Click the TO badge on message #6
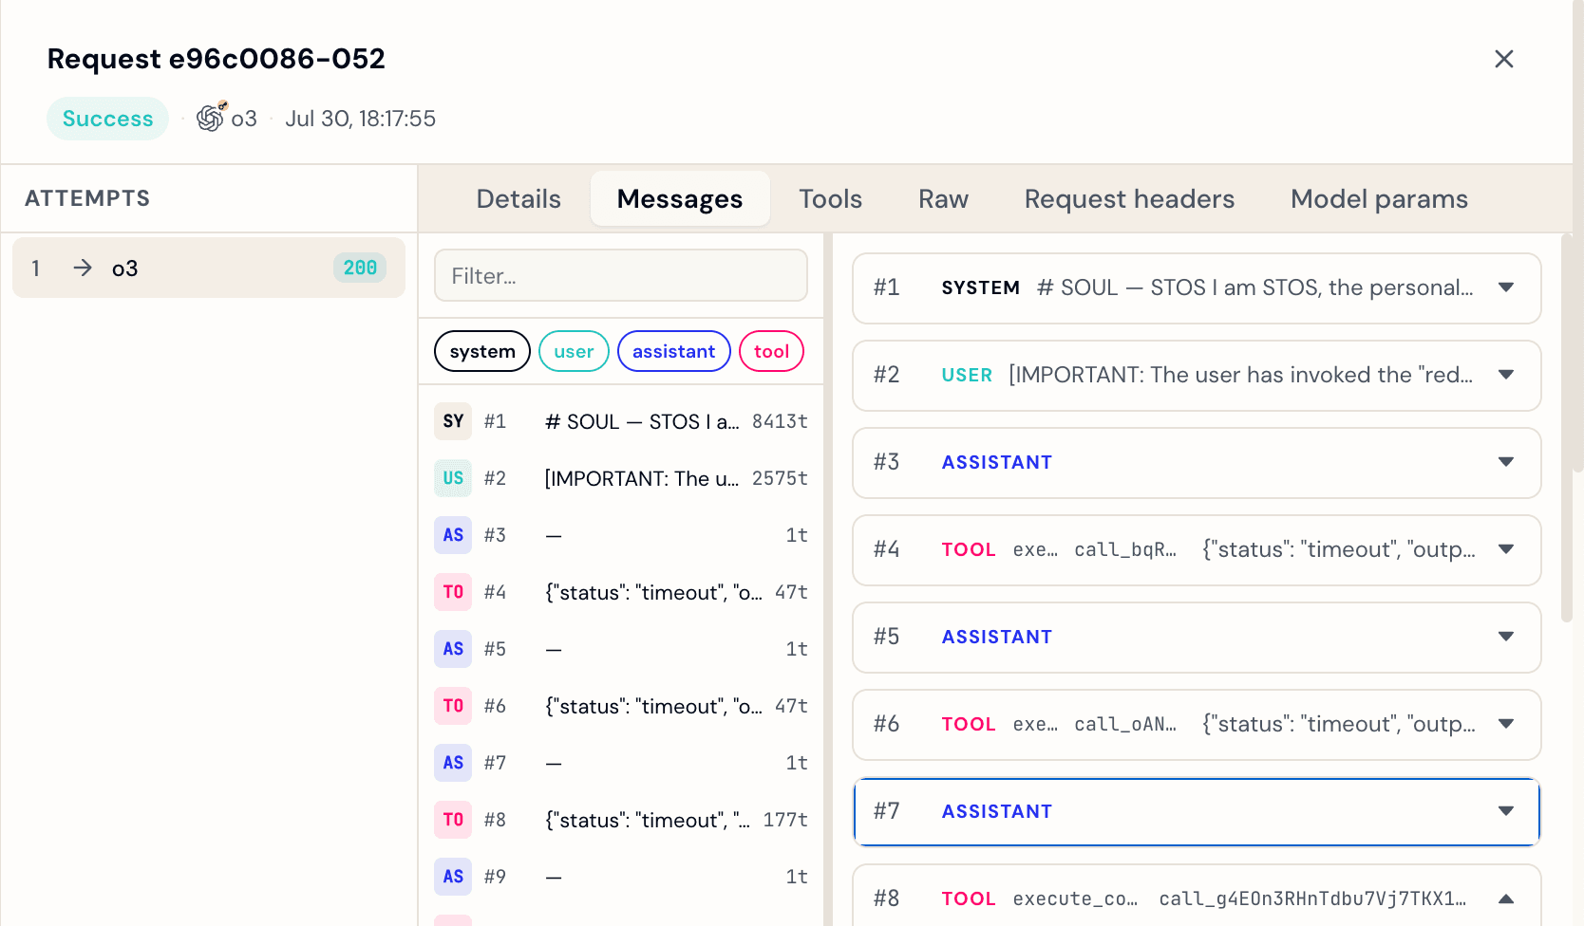This screenshot has width=1584, height=926. 453,706
